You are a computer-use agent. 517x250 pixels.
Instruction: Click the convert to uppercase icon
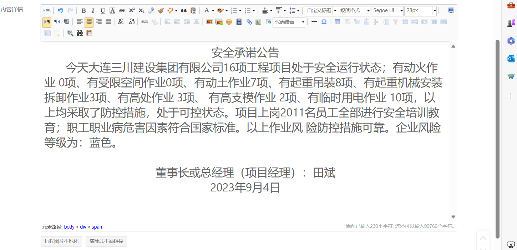tap(121, 22)
